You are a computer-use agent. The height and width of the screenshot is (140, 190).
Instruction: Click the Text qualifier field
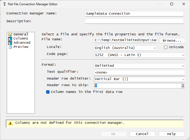139,72
